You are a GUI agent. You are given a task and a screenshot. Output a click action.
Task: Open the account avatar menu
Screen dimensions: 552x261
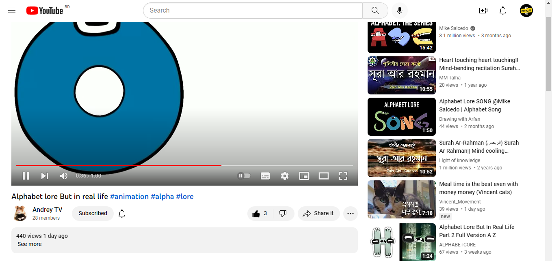(526, 11)
